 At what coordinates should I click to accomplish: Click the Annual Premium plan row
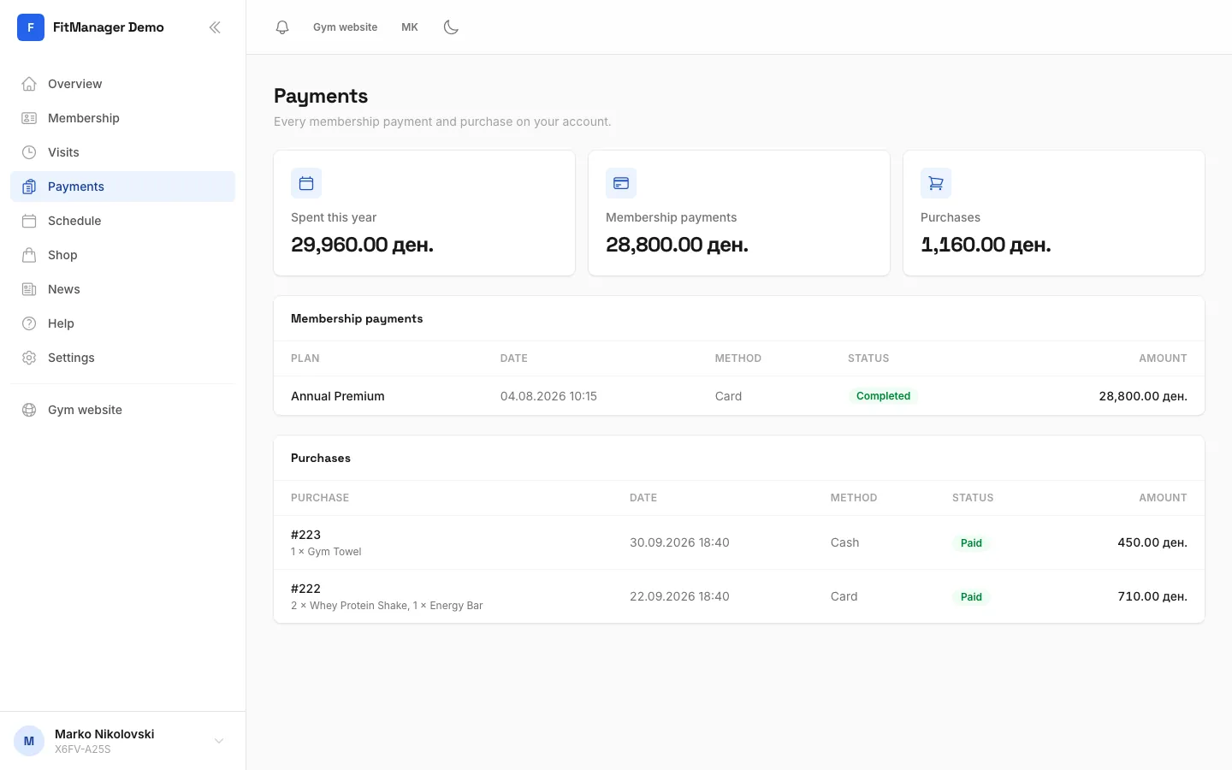[739, 396]
